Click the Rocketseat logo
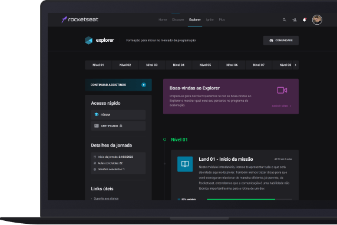The width and height of the screenshot is (337, 225). point(80,19)
